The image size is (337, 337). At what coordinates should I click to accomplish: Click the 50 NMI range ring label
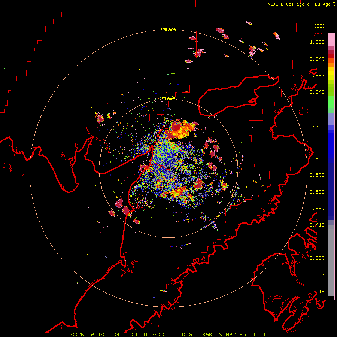tap(168, 99)
